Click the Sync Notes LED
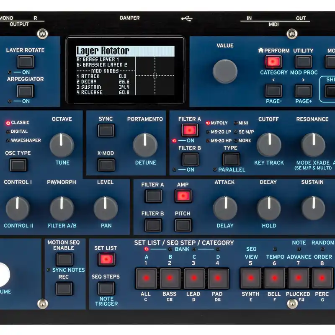The height and width of the screenshot is (335, 335). (49, 270)
